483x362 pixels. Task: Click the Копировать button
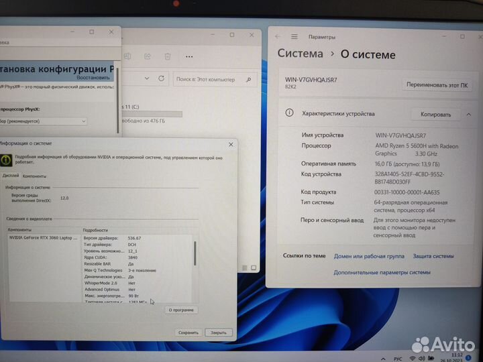pyautogui.click(x=435, y=115)
